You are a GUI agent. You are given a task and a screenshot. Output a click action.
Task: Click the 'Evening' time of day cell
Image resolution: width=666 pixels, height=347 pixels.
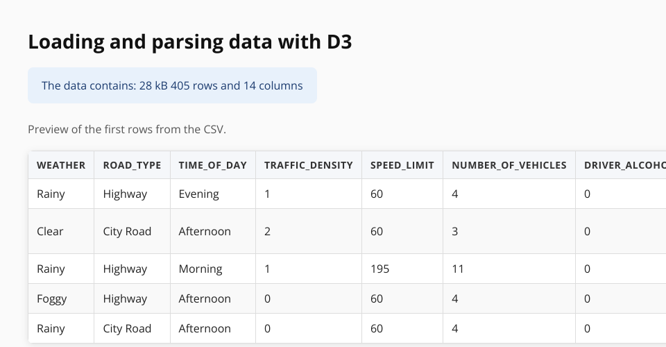tap(198, 194)
